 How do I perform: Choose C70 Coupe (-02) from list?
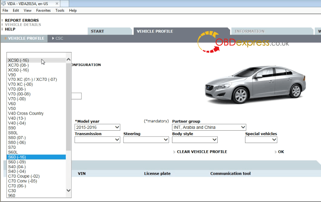pos(36,176)
